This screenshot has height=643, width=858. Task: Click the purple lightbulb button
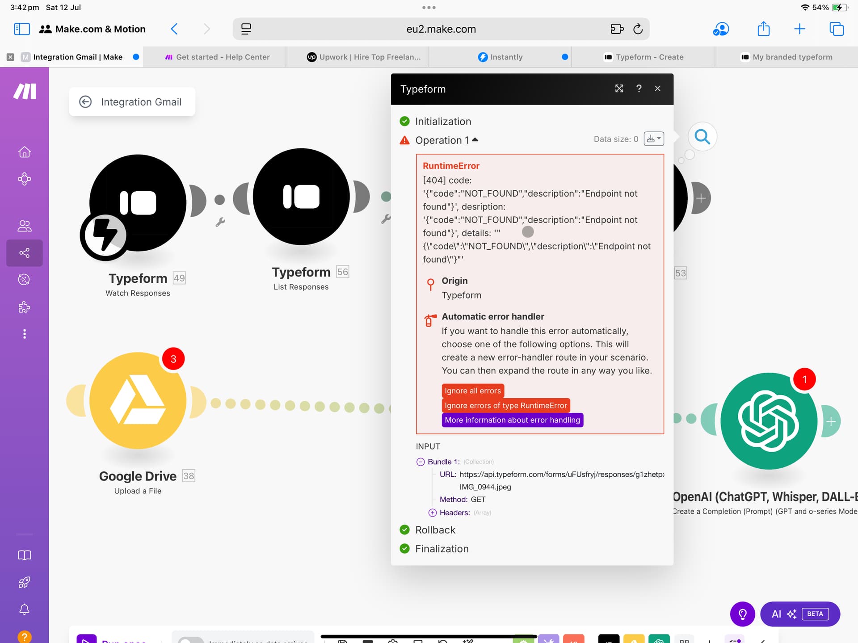[x=742, y=614]
